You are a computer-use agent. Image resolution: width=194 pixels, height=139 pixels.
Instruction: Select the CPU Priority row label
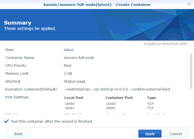tap(16, 66)
